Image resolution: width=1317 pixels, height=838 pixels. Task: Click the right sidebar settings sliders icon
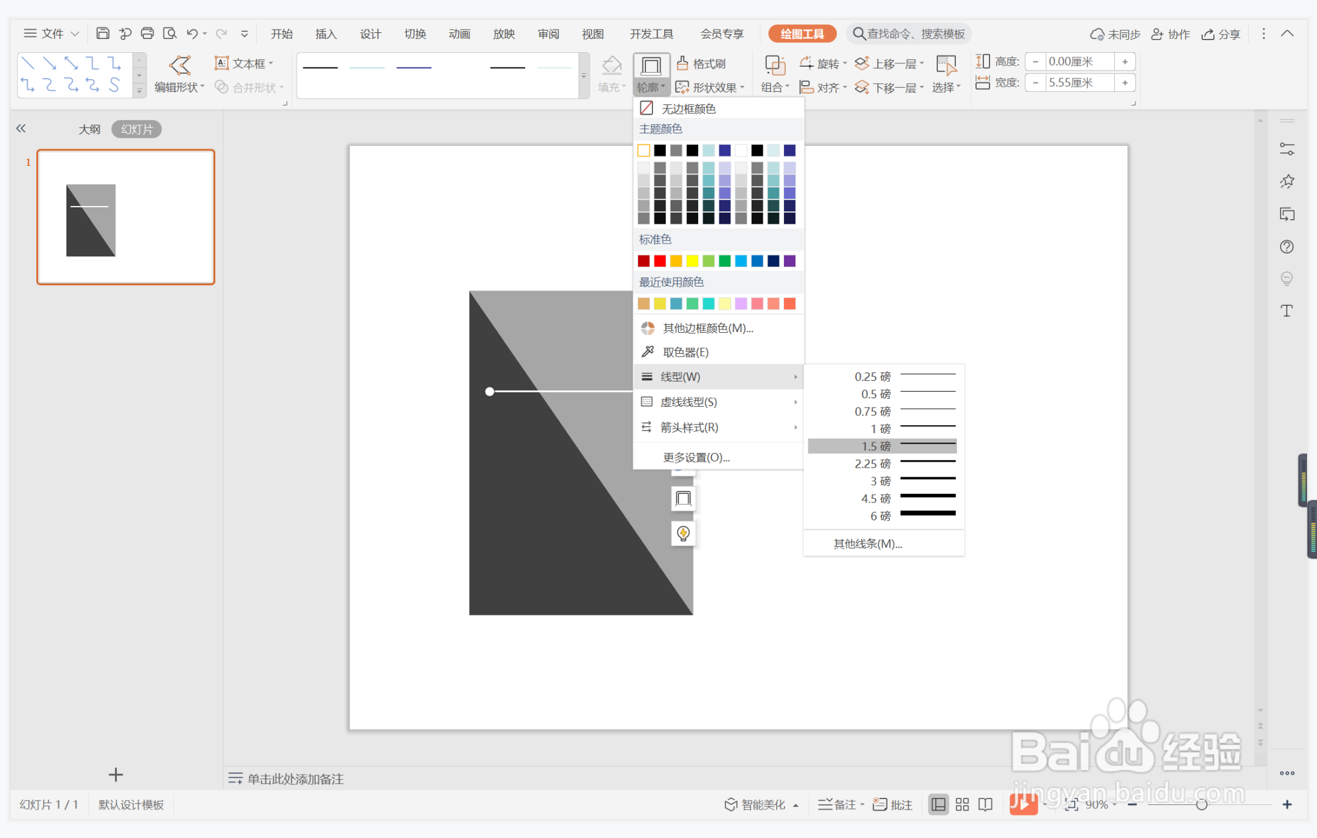tap(1287, 149)
